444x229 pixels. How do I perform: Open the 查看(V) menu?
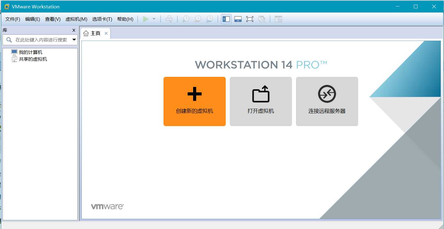[x=53, y=19]
